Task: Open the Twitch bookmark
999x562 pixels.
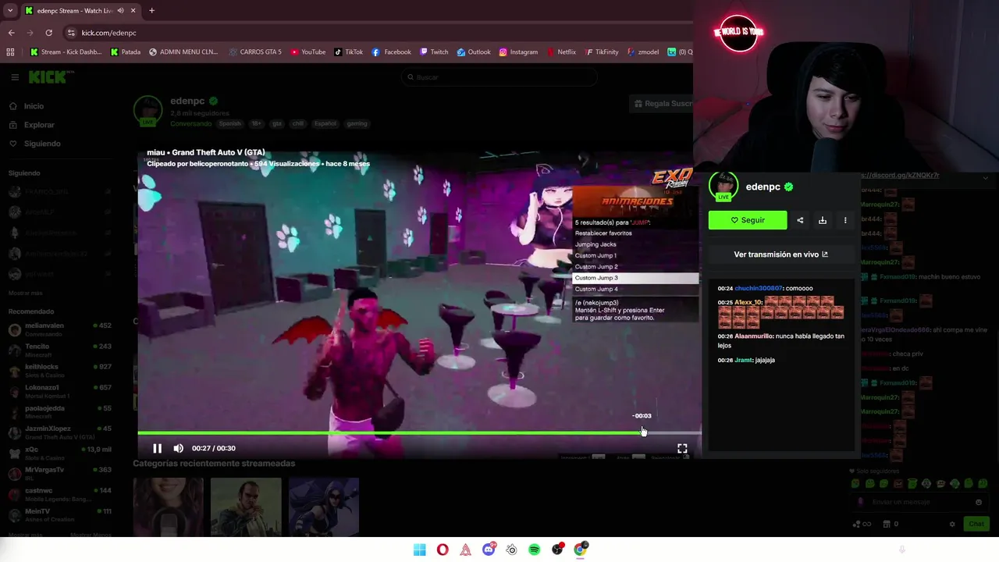Action: 434,52
